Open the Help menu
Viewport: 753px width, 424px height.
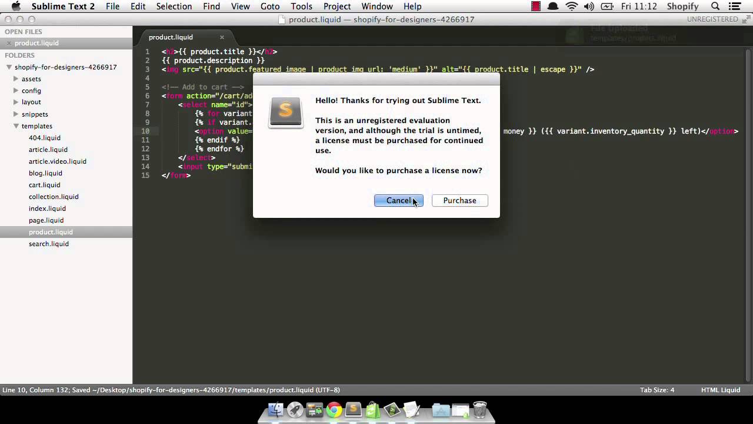[x=412, y=6]
